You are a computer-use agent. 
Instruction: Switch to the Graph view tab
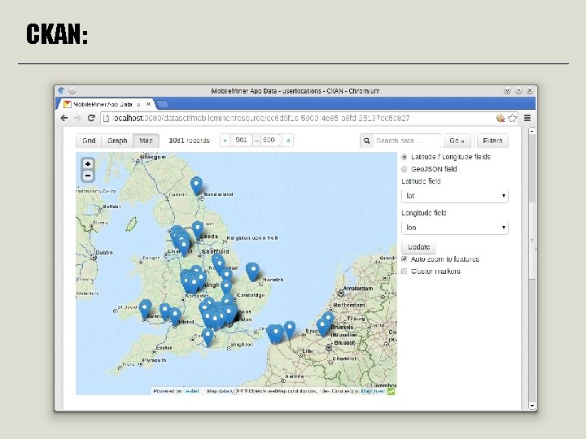point(117,141)
